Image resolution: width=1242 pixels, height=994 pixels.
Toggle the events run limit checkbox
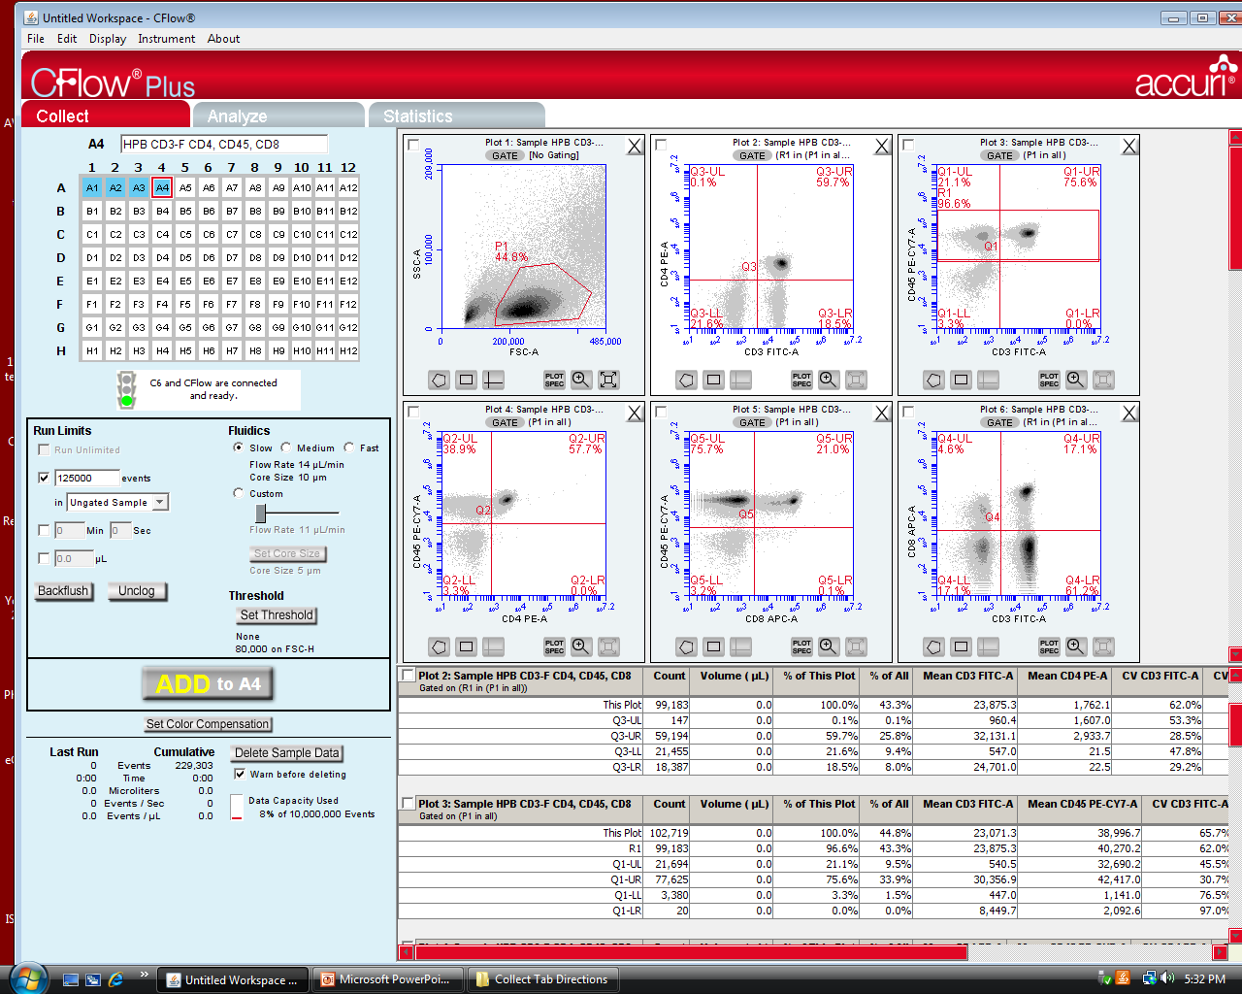pyautogui.click(x=44, y=478)
